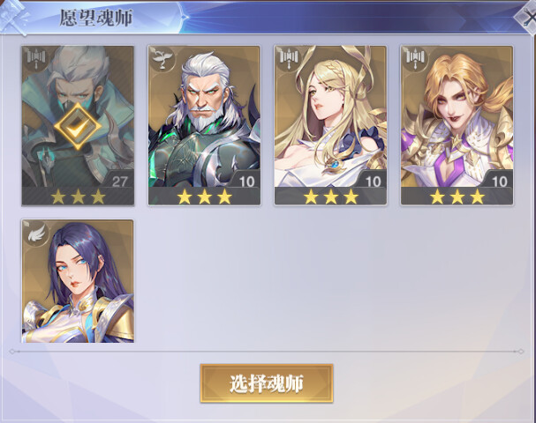This screenshot has width=536, height=423.
Task: Select the purple-haired heroine card
Action: click(x=78, y=281)
